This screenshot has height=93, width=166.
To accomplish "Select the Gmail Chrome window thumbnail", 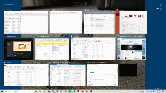I will tap(99, 22).
